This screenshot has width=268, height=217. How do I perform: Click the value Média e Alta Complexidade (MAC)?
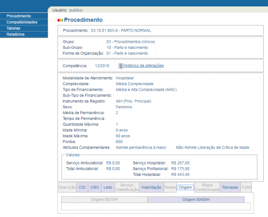(146, 89)
